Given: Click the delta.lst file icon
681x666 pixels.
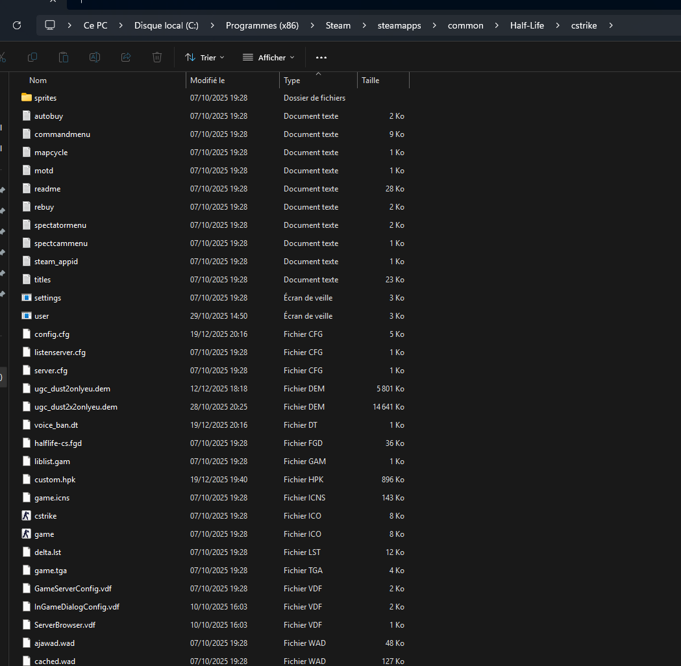Looking at the screenshot, I should 27,552.
